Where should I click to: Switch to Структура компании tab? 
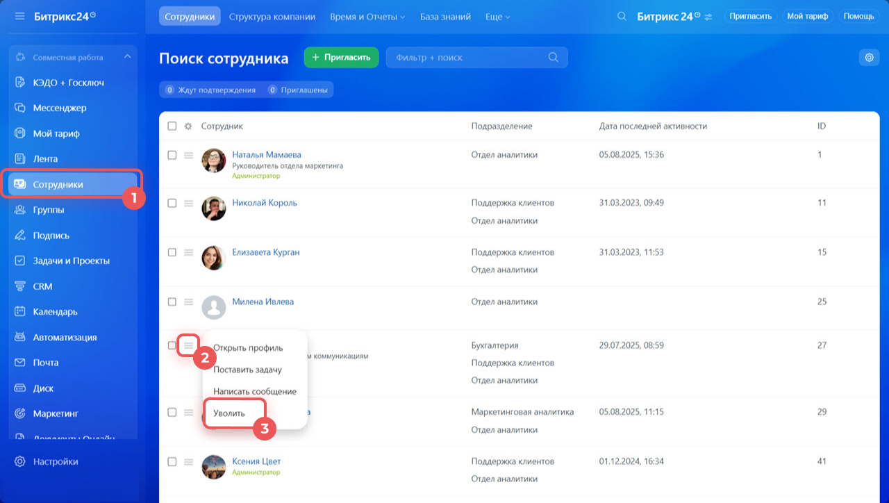(272, 16)
